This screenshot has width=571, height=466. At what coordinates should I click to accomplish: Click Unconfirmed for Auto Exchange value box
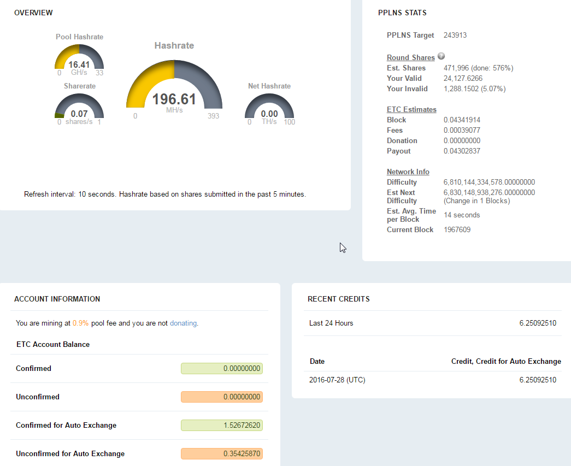pos(222,454)
